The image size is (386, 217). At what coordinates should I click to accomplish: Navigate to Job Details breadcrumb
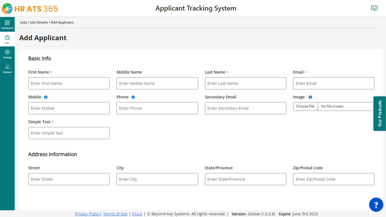pos(39,22)
